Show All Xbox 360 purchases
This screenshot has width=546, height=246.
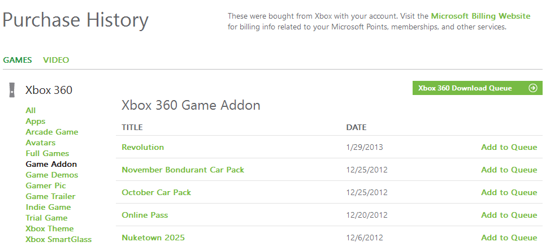(x=31, y=110)
